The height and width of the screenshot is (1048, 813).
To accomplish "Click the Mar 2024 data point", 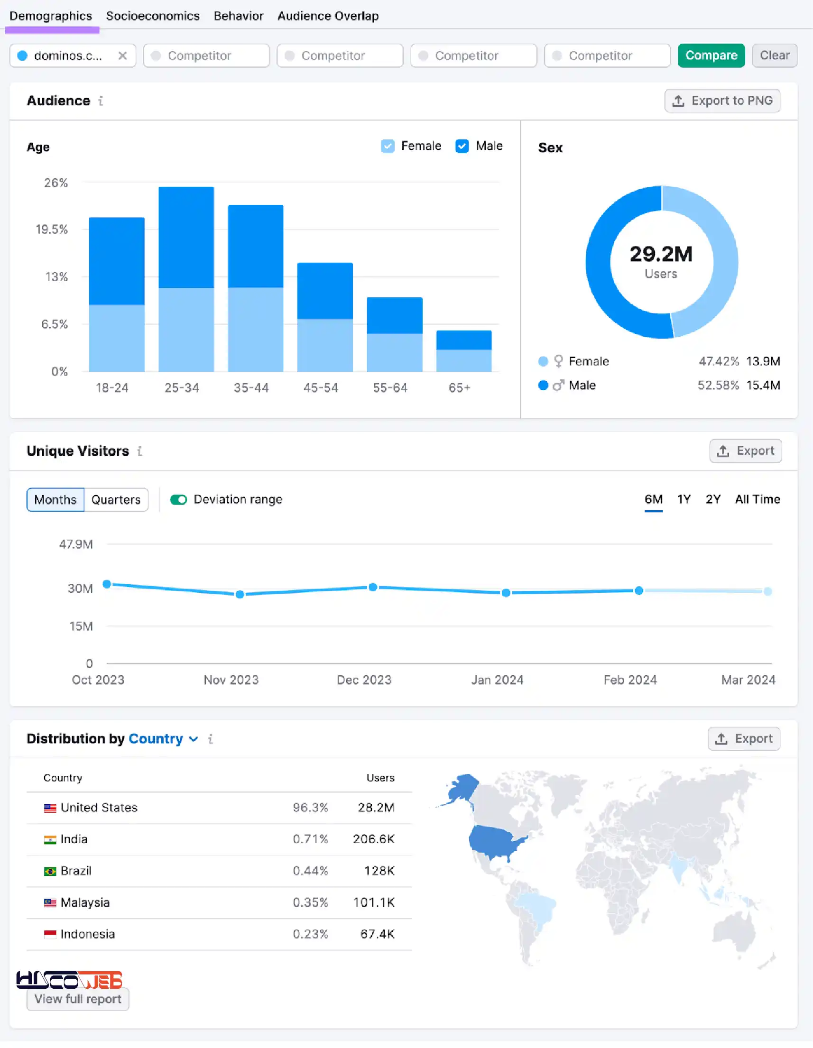I will click(768, 592).
